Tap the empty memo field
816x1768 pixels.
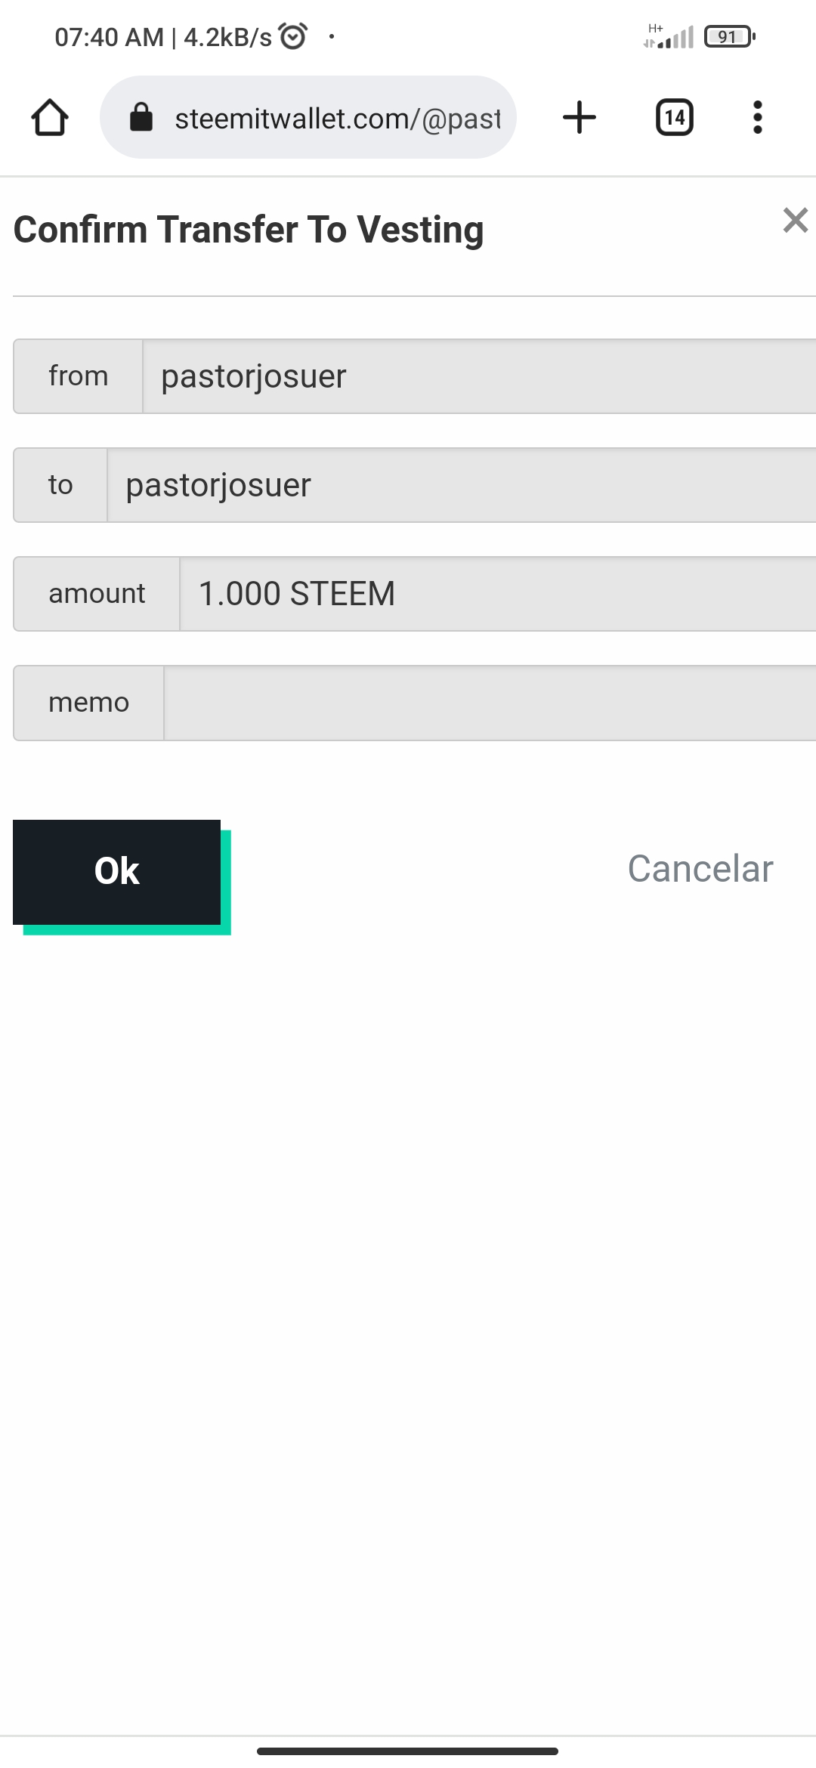click(490, 703)
